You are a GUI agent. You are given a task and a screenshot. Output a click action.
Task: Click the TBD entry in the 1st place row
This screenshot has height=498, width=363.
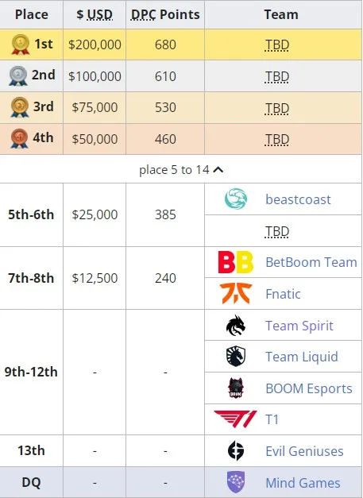pyautogui.click(x=276, y=44)
